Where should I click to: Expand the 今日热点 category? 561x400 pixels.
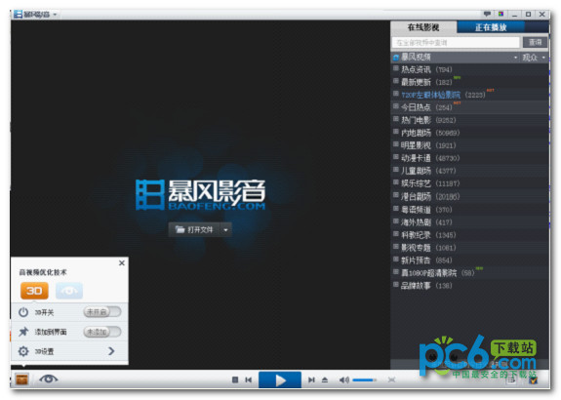pos(396,106)
